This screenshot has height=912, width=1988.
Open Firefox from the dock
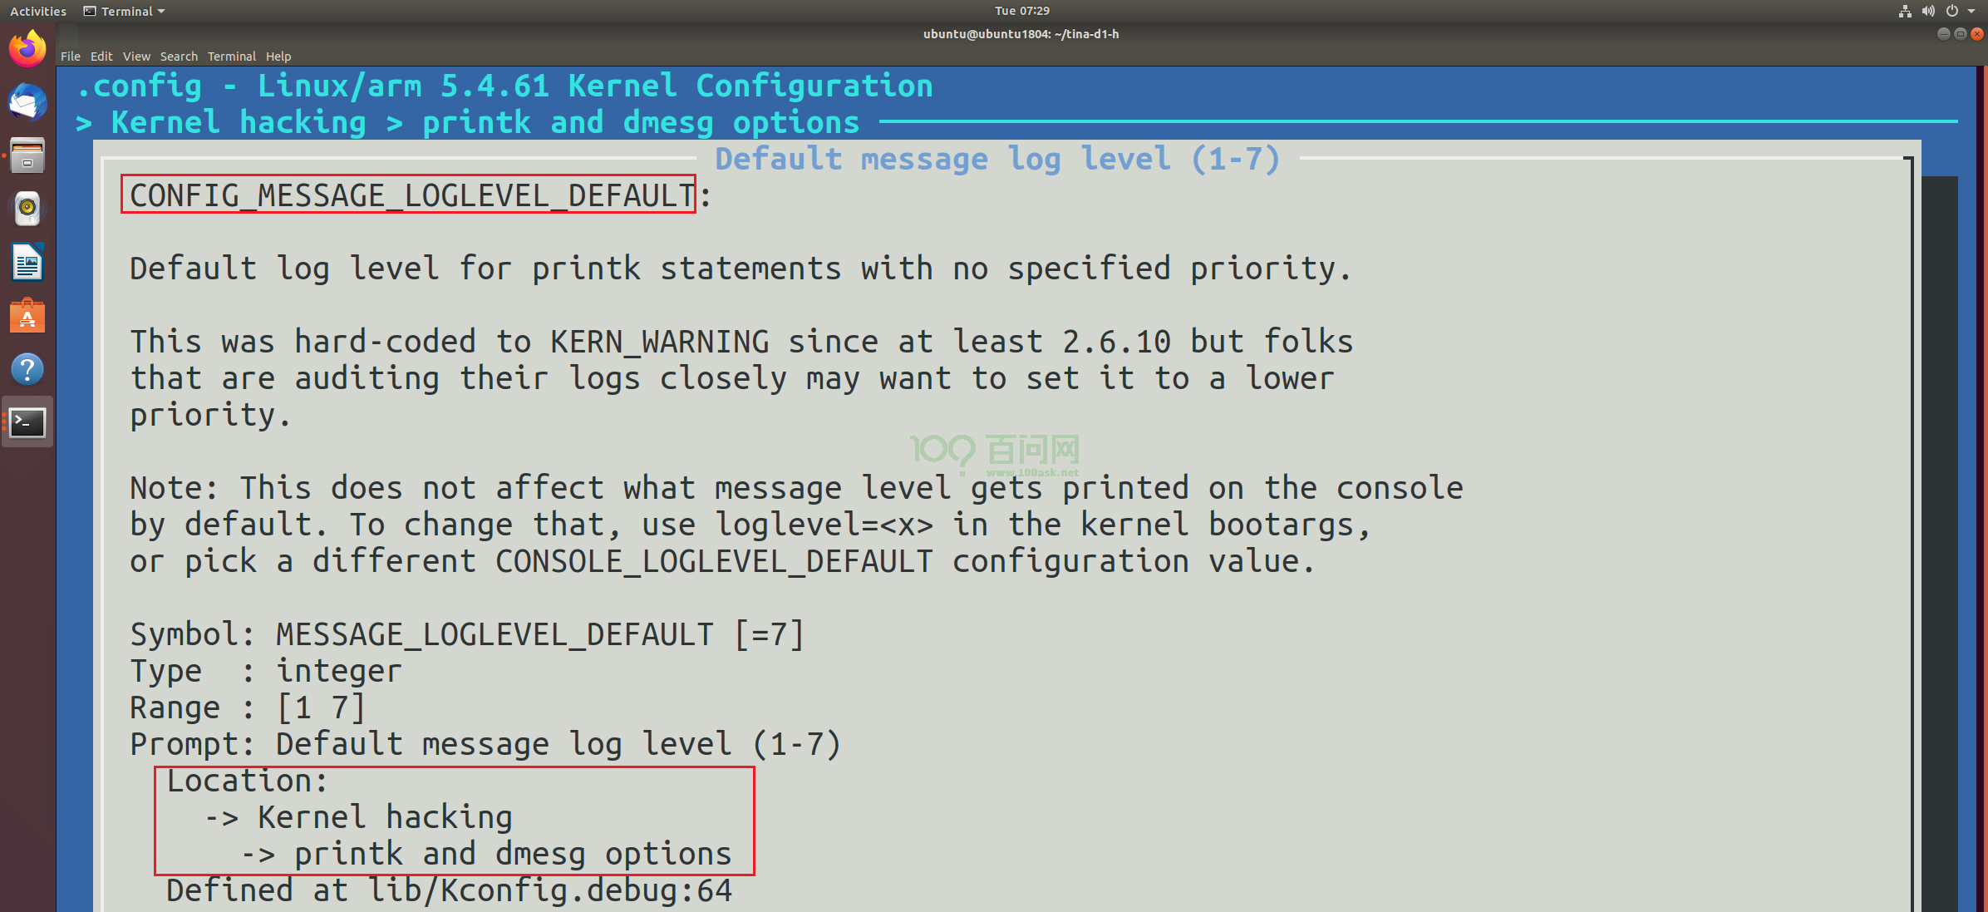[27, 49]
